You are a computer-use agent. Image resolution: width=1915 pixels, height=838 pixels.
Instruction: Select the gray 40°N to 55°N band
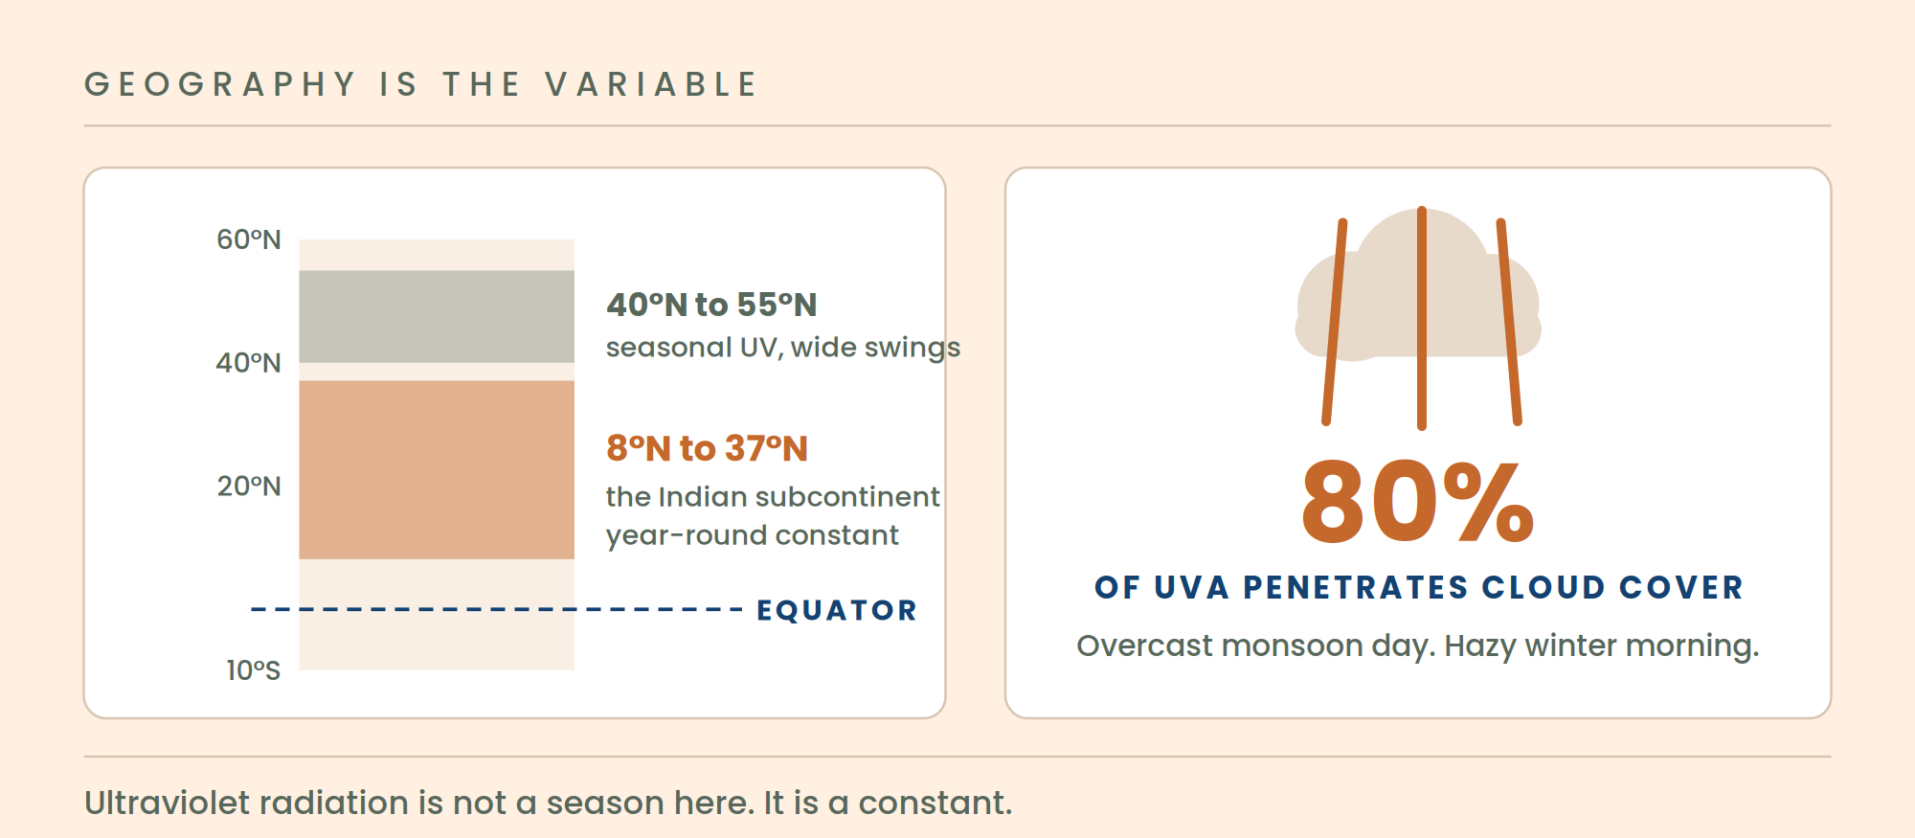point(437,316)
